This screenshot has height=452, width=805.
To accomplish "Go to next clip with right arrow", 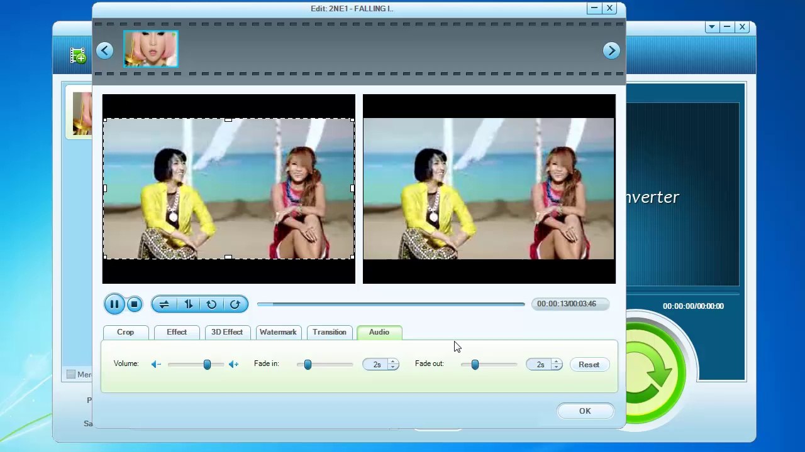I will tap(611, 51).
